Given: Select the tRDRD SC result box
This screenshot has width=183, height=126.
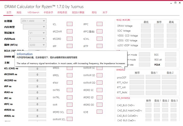Looking at the screenshot, I should point(100,90).
